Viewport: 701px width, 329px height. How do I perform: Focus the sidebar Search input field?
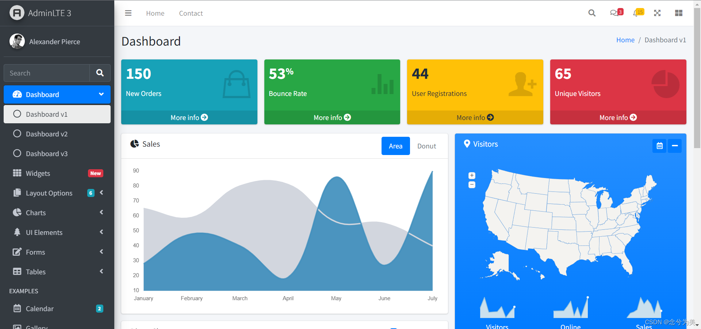pyautogui.click(x=47, y=73)
